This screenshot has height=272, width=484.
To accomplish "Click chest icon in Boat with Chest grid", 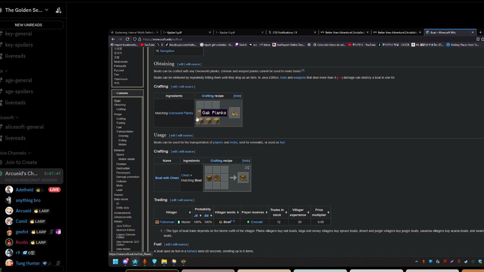I will 209,178.
